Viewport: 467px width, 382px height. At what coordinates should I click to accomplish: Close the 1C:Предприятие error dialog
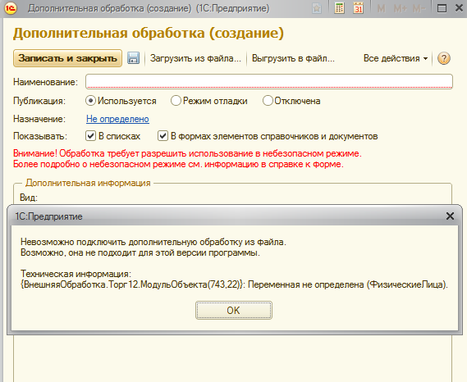[450, 216]
